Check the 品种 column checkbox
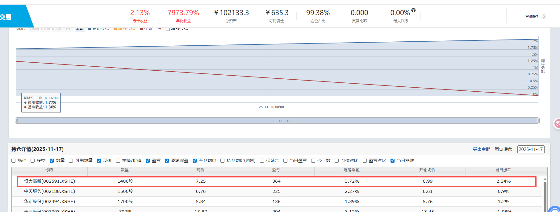 tap(14, 160)
